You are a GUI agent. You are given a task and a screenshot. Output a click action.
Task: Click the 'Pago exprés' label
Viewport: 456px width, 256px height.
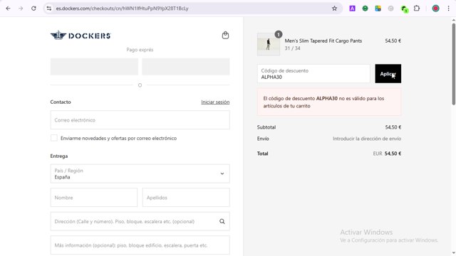coord(140,50)
